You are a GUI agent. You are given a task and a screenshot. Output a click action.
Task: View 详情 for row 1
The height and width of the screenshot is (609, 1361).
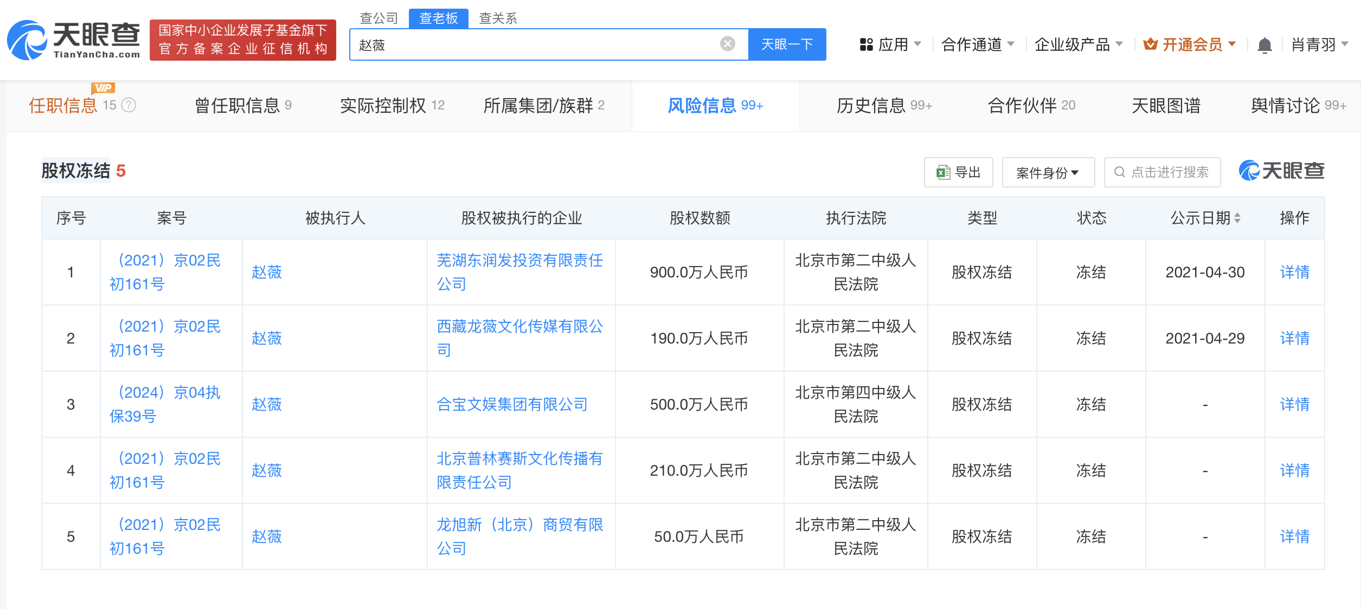[1294, 272]
